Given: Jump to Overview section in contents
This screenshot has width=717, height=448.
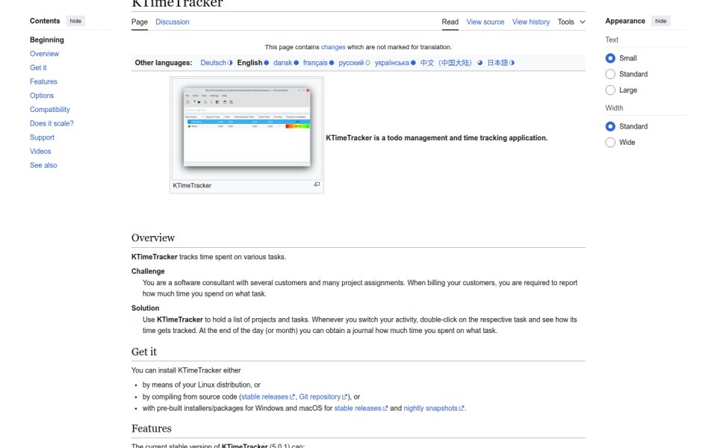Looking at the screenshot, I should [x=44, y=54].
